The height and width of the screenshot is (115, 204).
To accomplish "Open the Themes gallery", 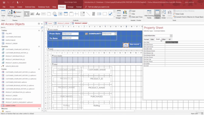I will [10, 14].
